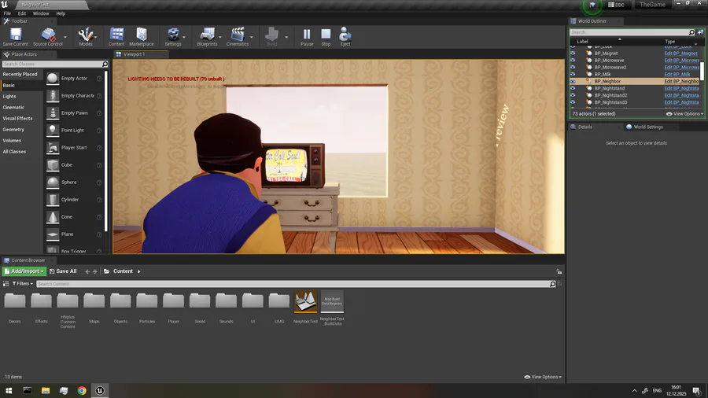Toggle visibility eye of BP_Magnet
This screenshot has width=708, height=398.
coord(573,53)
